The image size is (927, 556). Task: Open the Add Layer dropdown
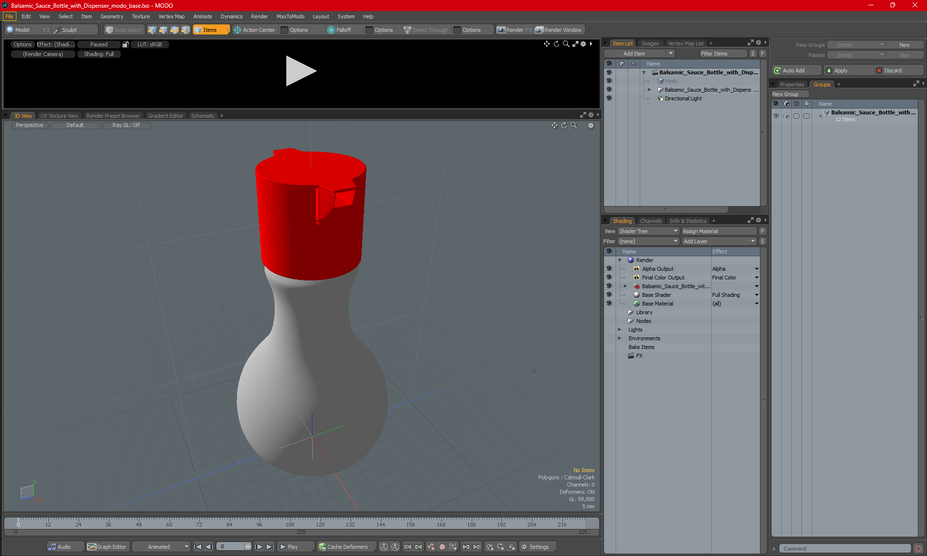[x=719, y=241]
